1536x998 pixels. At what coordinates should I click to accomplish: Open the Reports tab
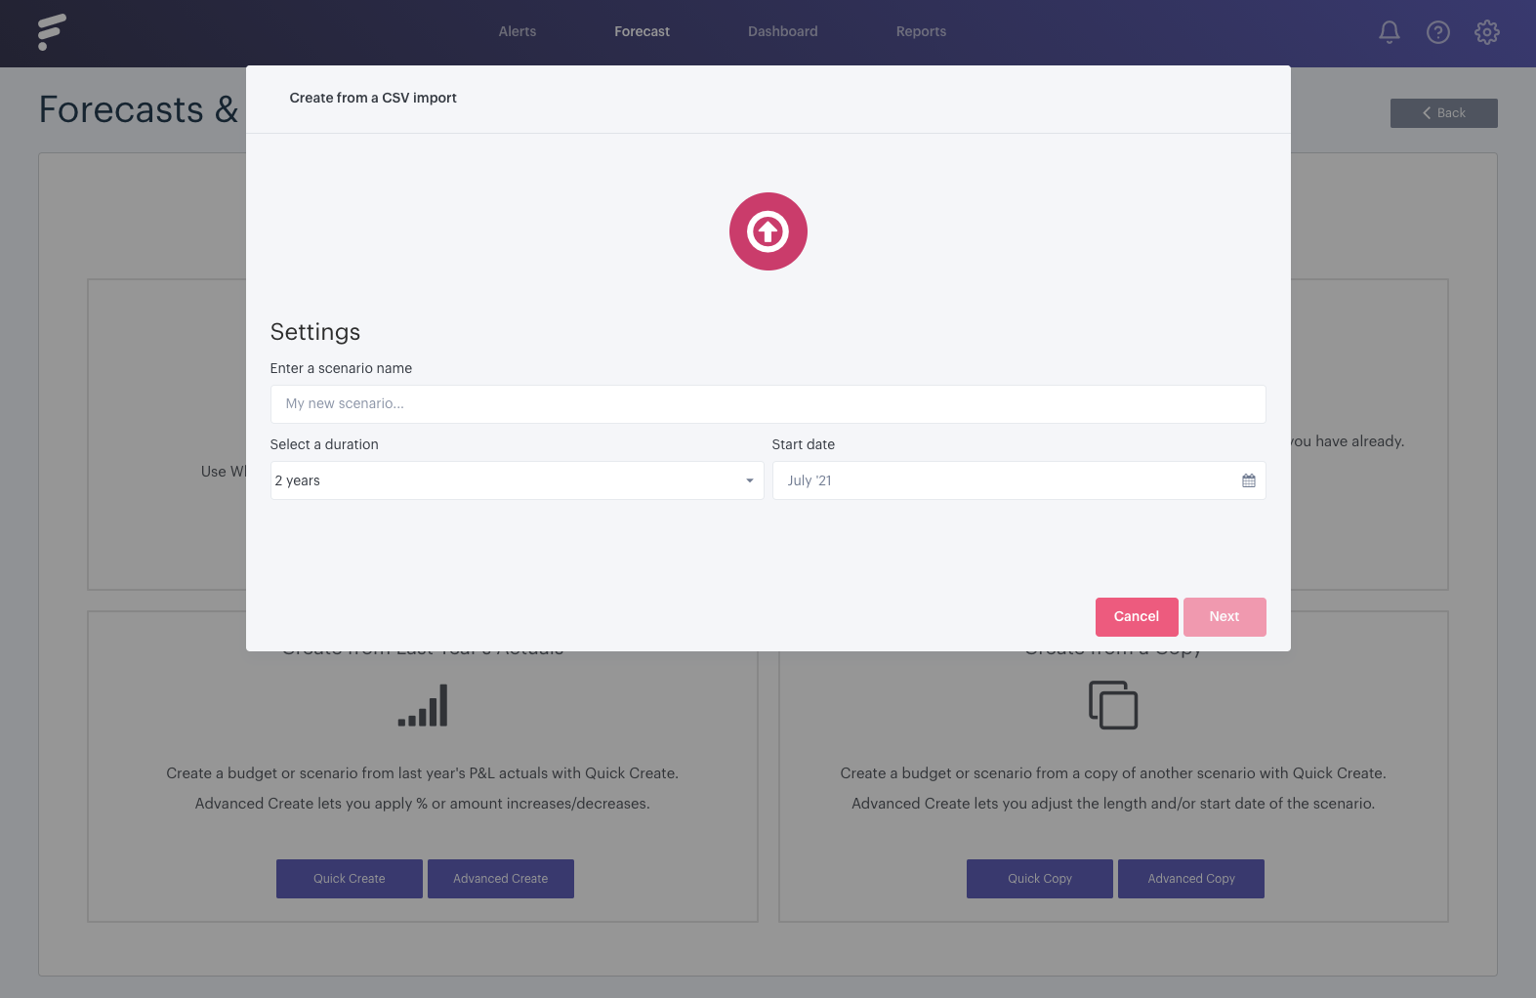coord(921,31)
